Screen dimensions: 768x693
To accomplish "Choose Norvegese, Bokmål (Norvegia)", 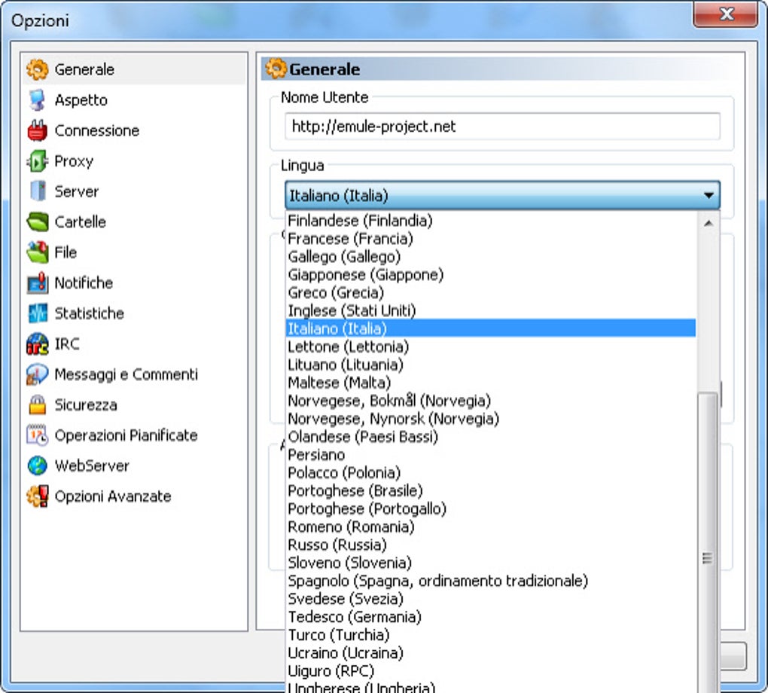I will coord(491,401).
